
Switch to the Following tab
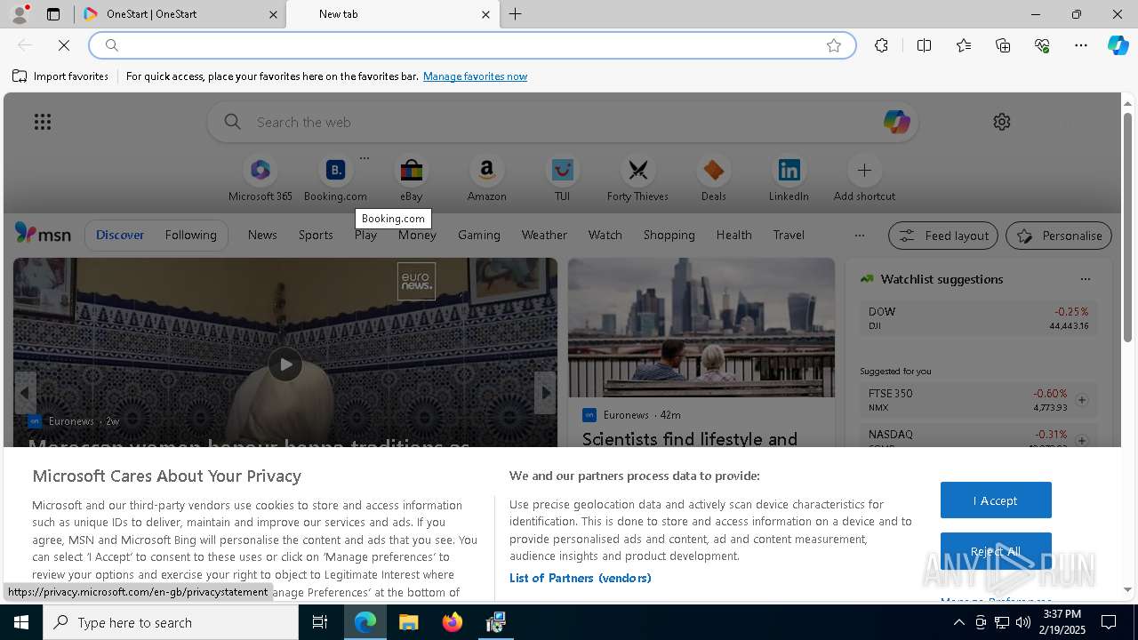[190, 235]
